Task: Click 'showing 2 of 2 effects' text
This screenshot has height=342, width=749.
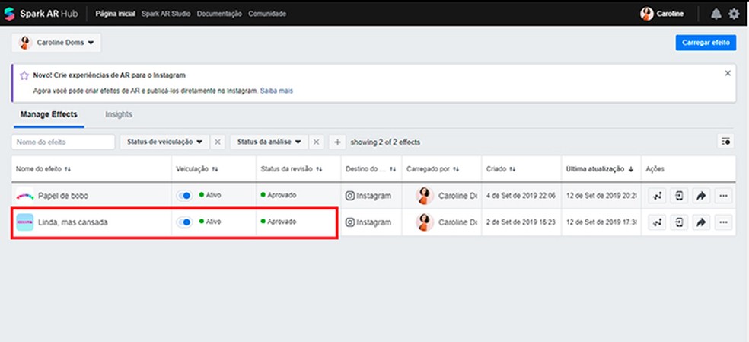Action: [x=385, y=142]
